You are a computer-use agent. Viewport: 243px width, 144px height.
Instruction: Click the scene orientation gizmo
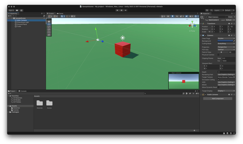(192, 25)
